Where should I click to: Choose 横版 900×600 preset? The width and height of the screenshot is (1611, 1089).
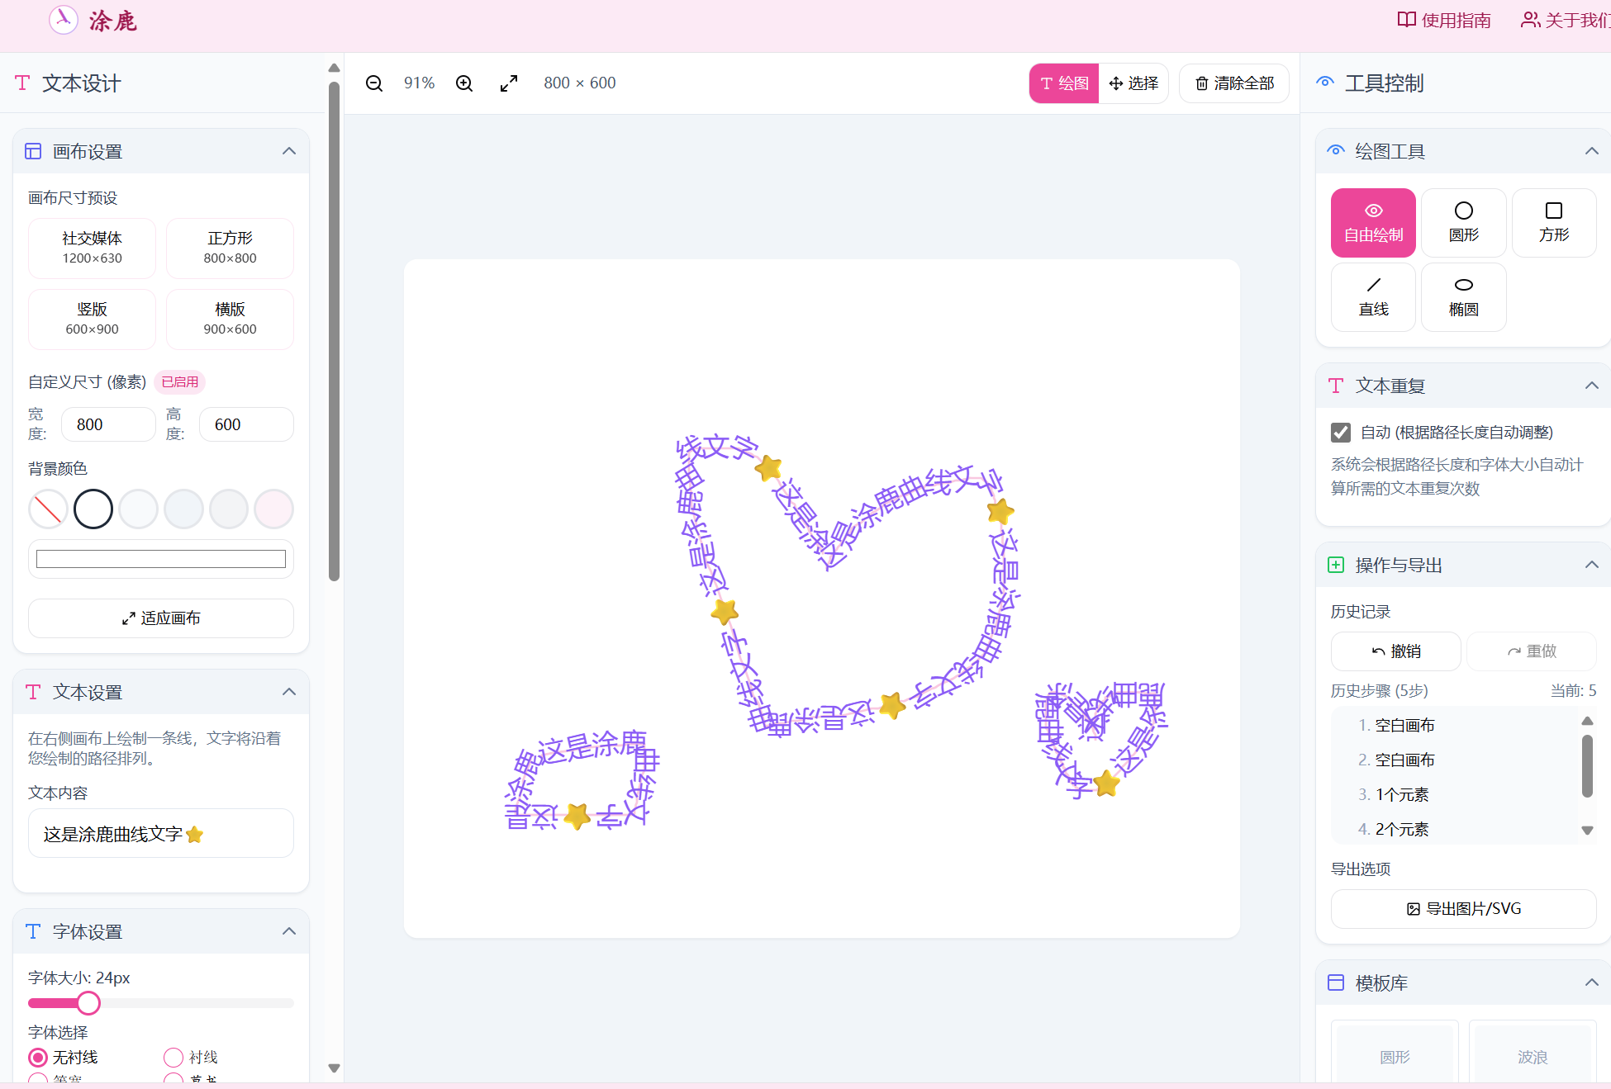[x=230, y=320]
